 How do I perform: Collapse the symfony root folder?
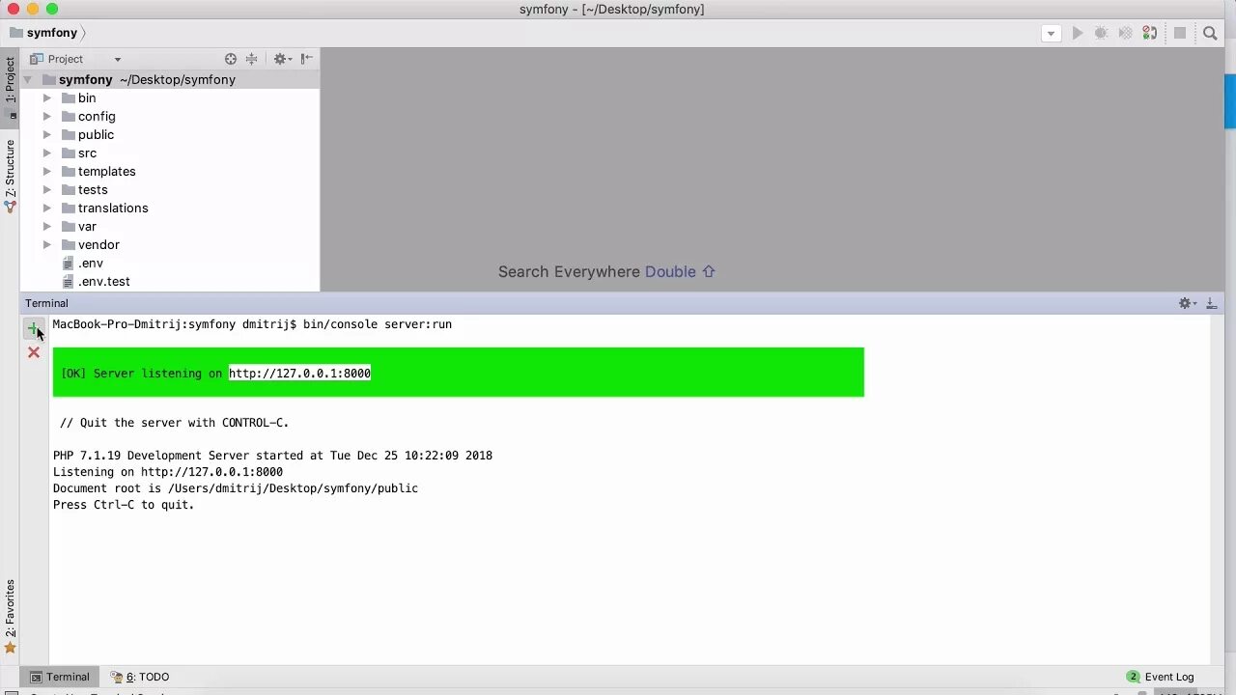pos(27,80)
